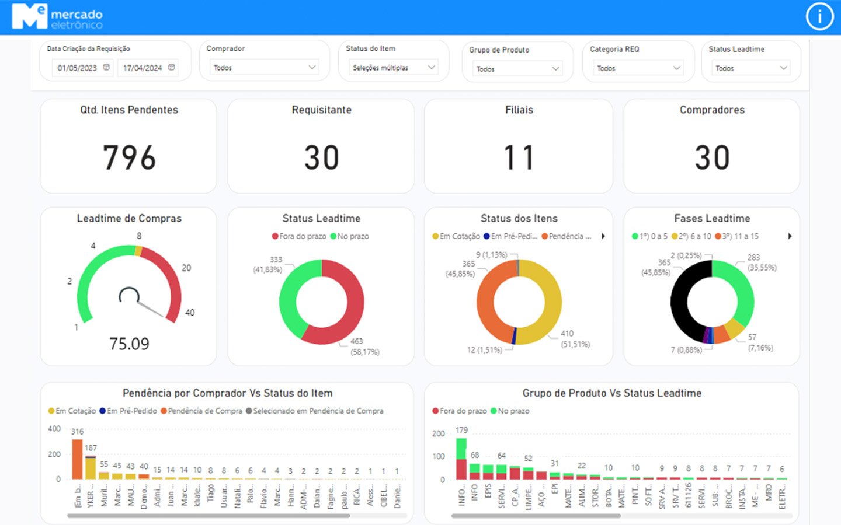Screen dimensions: 841x525
Task: Click the Qtd. Itens Pendentes card value 796
Action: click(x=129, y=157)
